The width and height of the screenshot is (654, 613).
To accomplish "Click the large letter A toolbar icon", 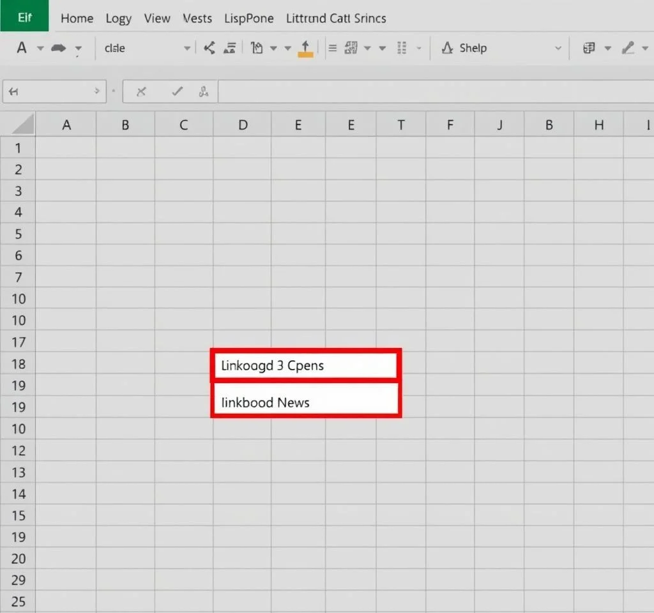I will 22,48.
